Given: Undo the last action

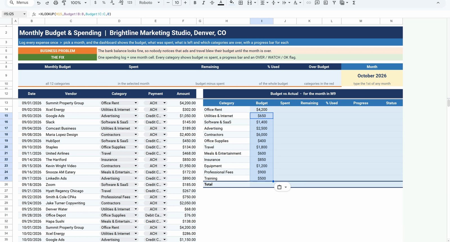Looking at the screenshot, I should [39, 3].
